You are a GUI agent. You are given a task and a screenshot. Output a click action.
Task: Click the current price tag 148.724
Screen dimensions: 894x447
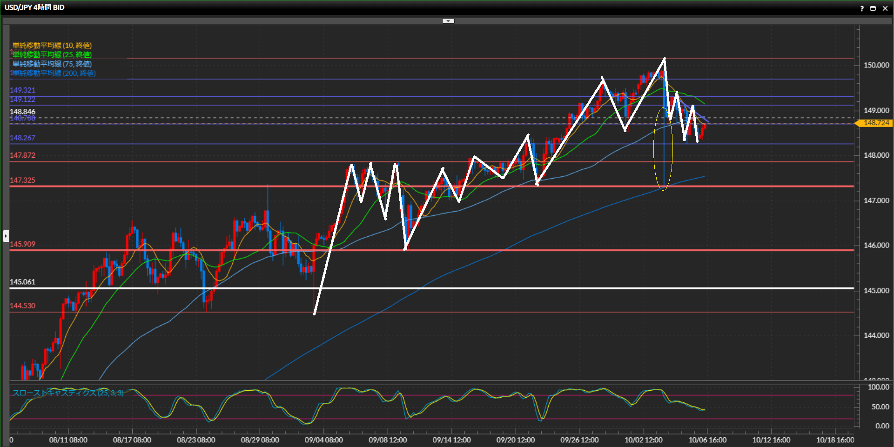(876, 123)
